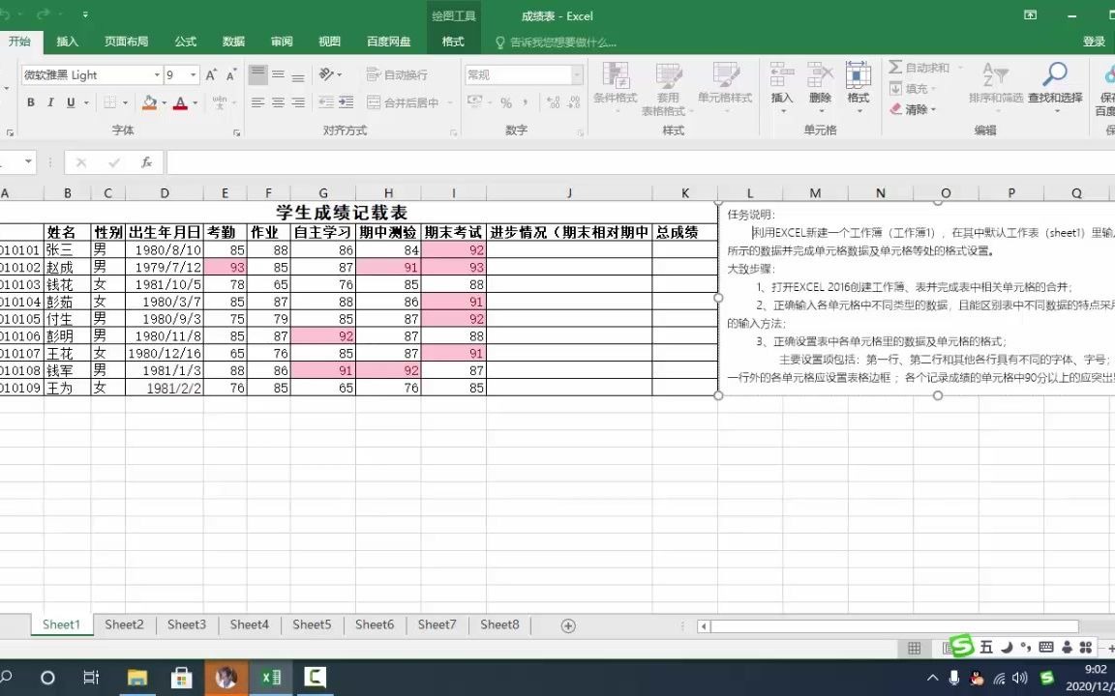Switch to the Sheet3 worksheet tab
The image size is (1115, 696).
tap(186, 624)
